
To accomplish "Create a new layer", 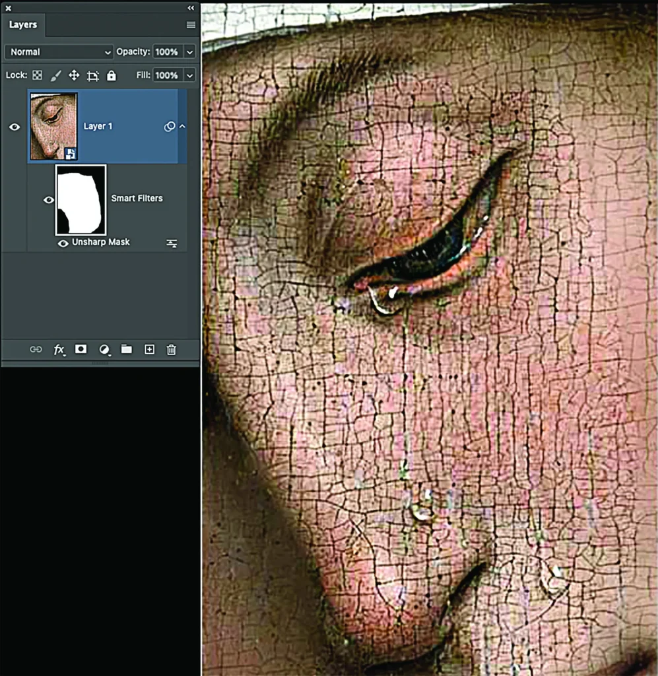I will point(149,349).
